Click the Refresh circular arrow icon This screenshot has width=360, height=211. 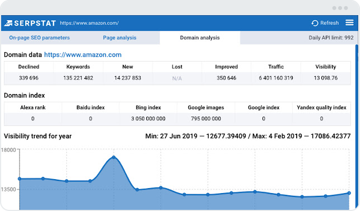pos(315,23)
